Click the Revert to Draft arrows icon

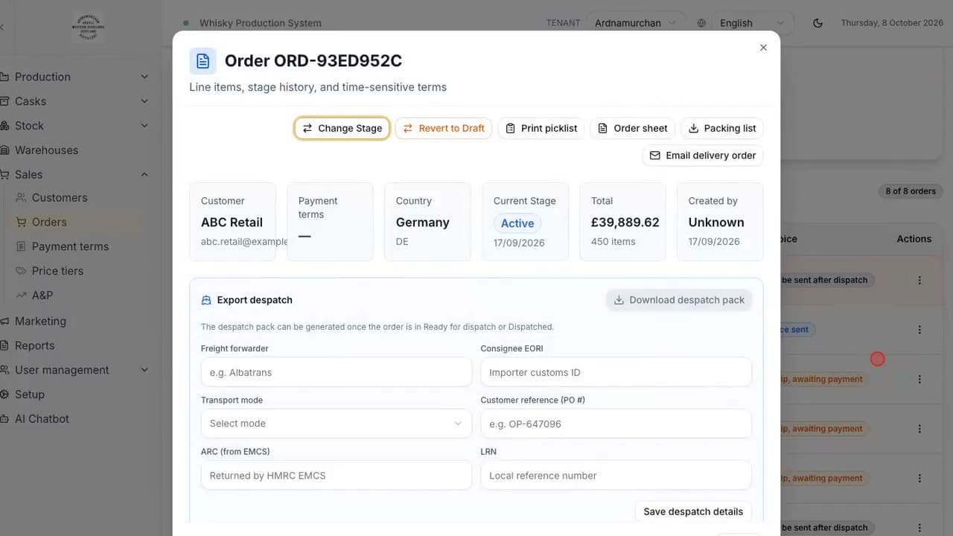408,128
